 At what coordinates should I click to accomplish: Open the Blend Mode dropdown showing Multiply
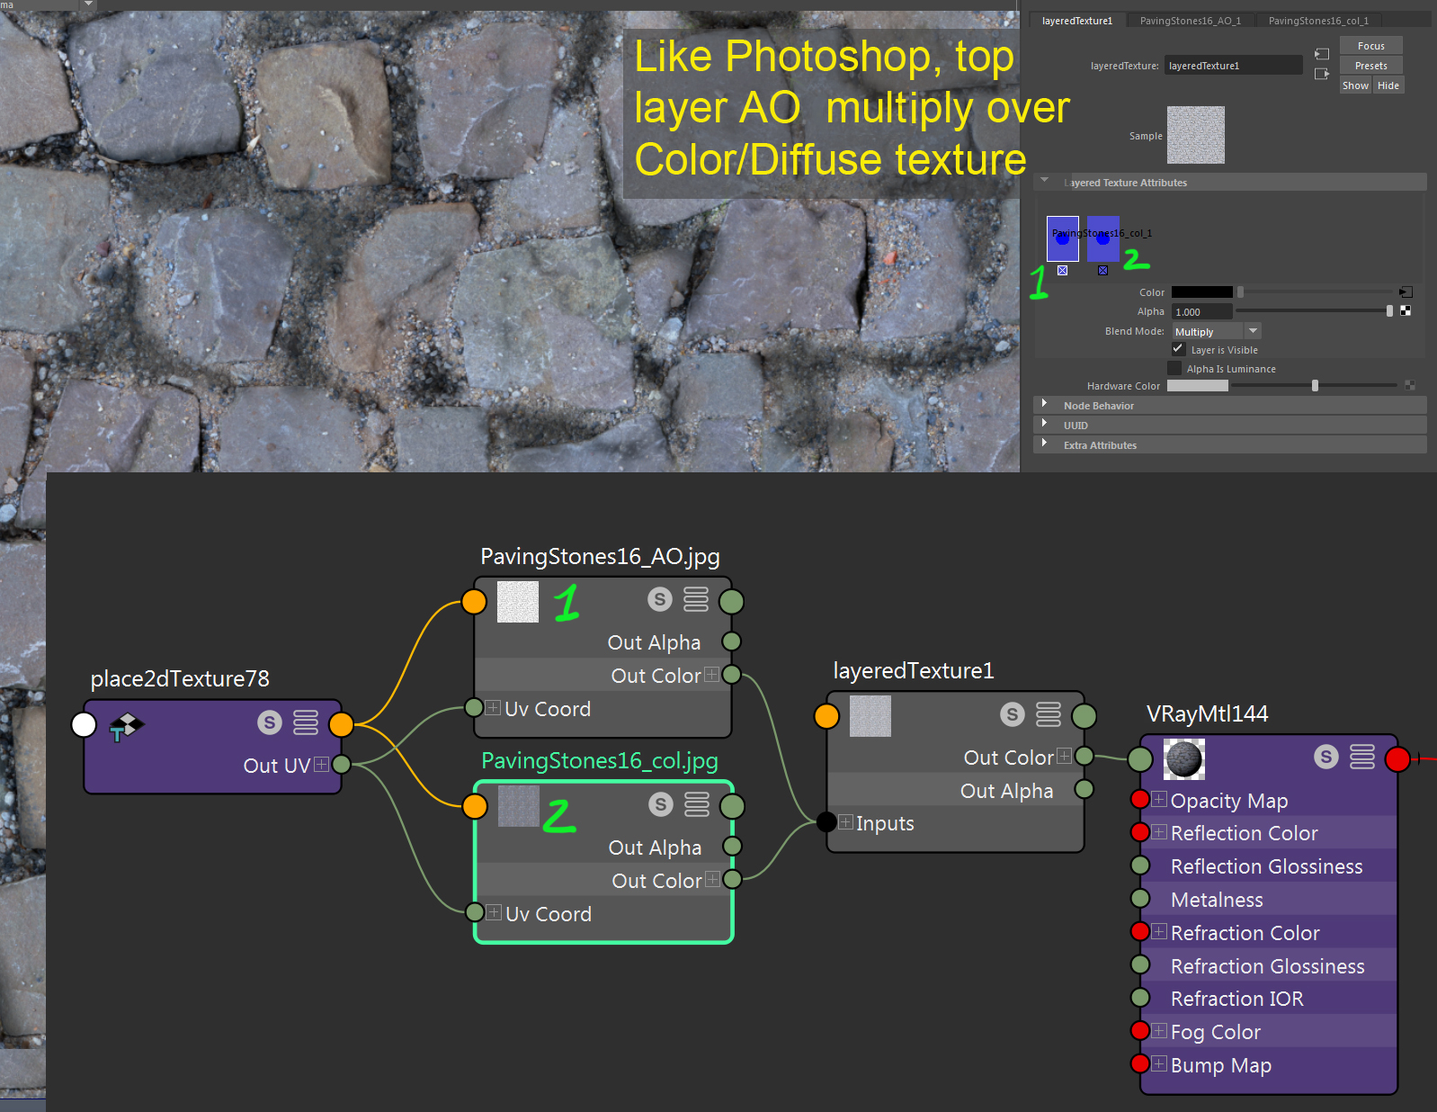click(x=1216, y=331)
